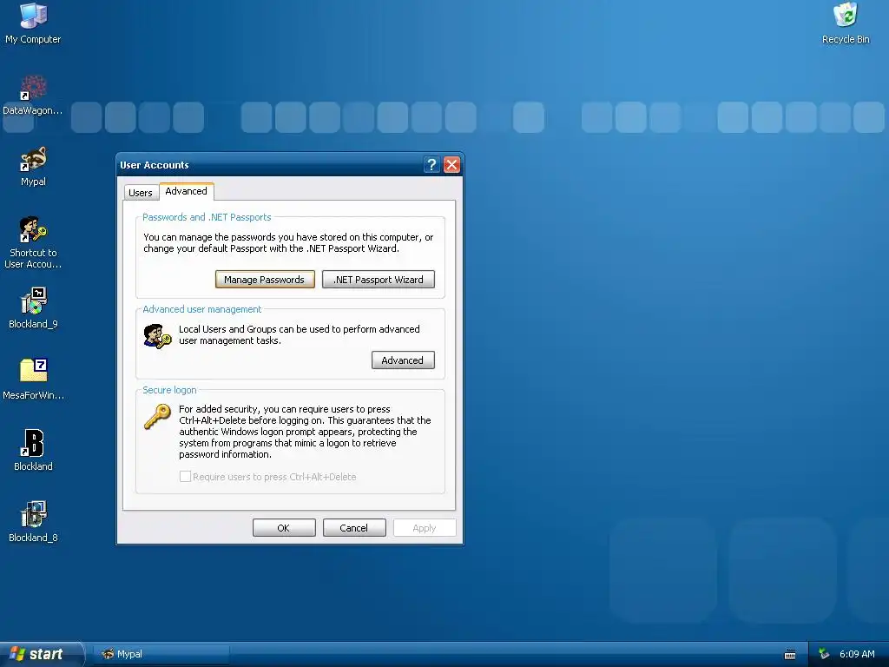This screenshot has height=667, width=889.
Task: Click the greyed Apply button
Action: point(424,528)
